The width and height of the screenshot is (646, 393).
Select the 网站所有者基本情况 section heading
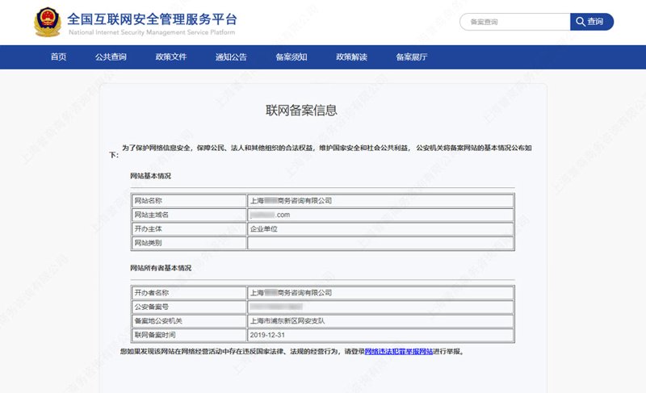(161, 268)
